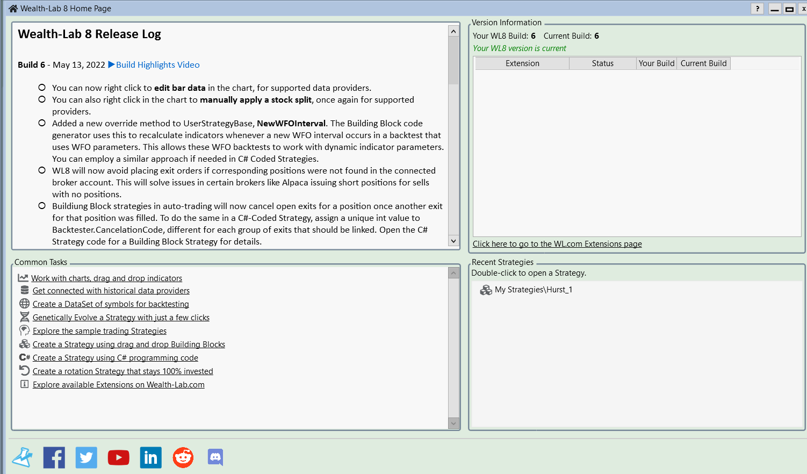Click the 'Your WL8 version is current' text
Image resolution: width=807 pixels, height=474 pixels.
(520, 48)
